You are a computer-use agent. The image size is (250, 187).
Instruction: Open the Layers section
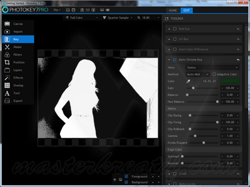(18, 70)
